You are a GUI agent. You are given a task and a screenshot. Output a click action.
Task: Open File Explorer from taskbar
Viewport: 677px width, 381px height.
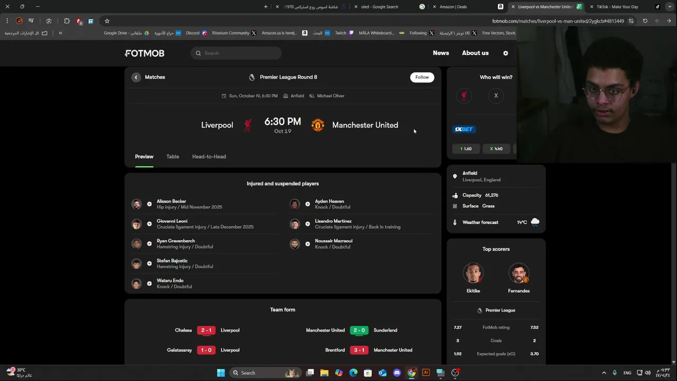pyautogui.click(x=324, y=373)
